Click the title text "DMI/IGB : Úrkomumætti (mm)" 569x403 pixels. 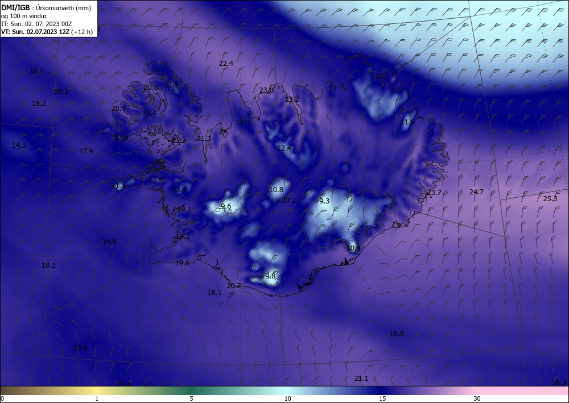(x=46, y=8)
